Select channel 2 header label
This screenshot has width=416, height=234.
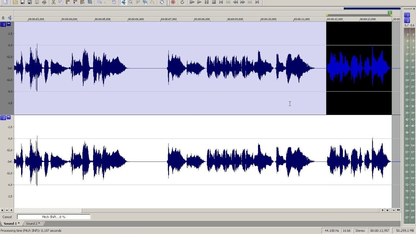(x=3, y=118)
